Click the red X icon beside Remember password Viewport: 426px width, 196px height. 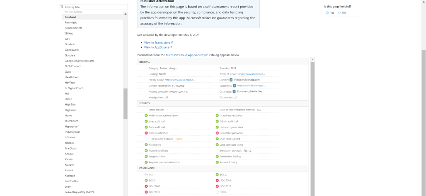[x=217, y=133]
